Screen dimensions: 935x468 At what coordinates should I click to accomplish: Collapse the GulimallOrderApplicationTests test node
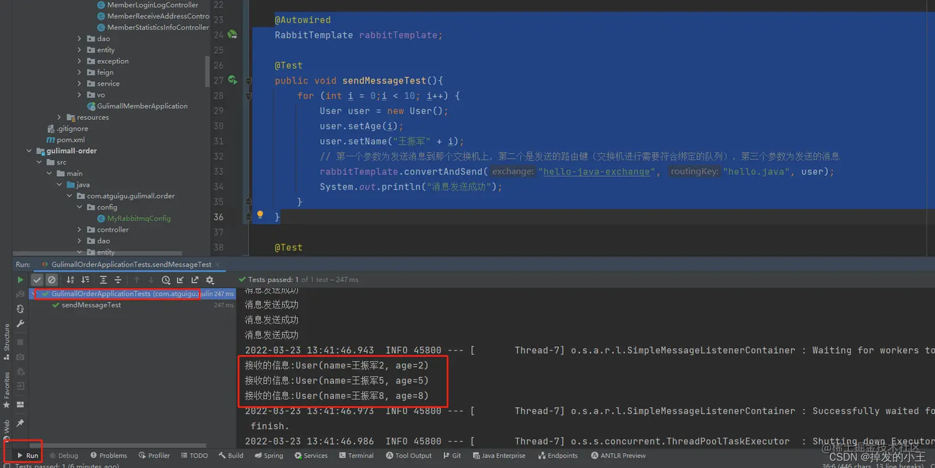point(33,294)
